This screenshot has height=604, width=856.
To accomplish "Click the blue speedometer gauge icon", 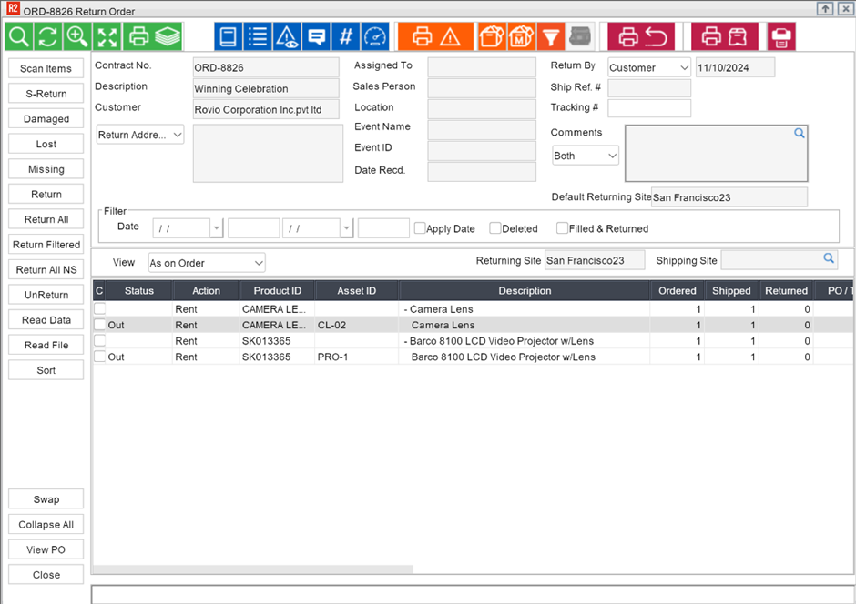I will [x=375, y=36].
